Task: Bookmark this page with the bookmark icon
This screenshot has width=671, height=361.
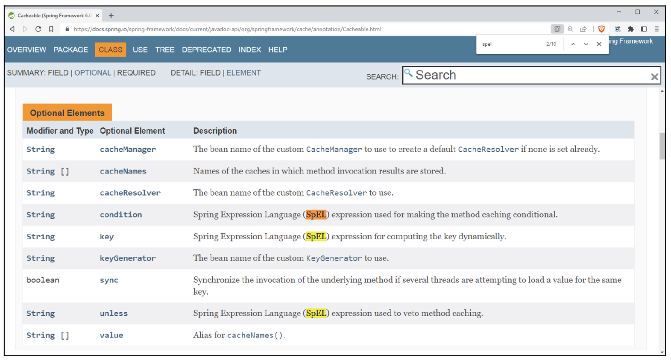Action: point(51,29)
